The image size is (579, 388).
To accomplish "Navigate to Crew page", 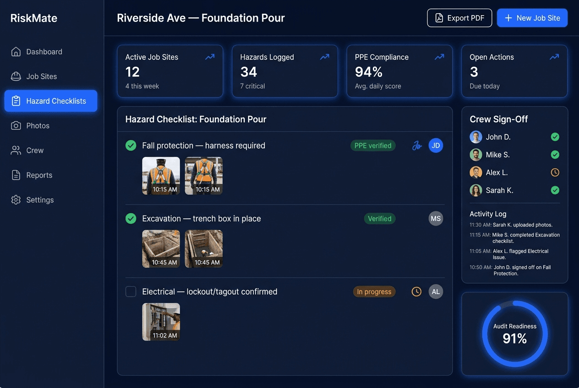I will (51, 151).
